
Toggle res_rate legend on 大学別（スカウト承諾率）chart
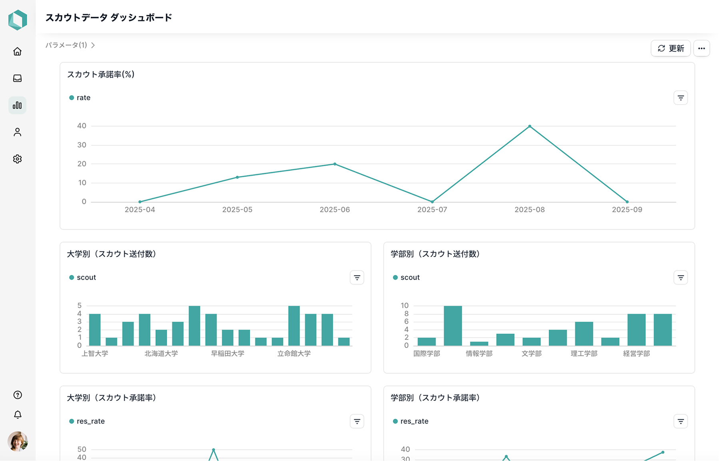[x=87, y=421]
